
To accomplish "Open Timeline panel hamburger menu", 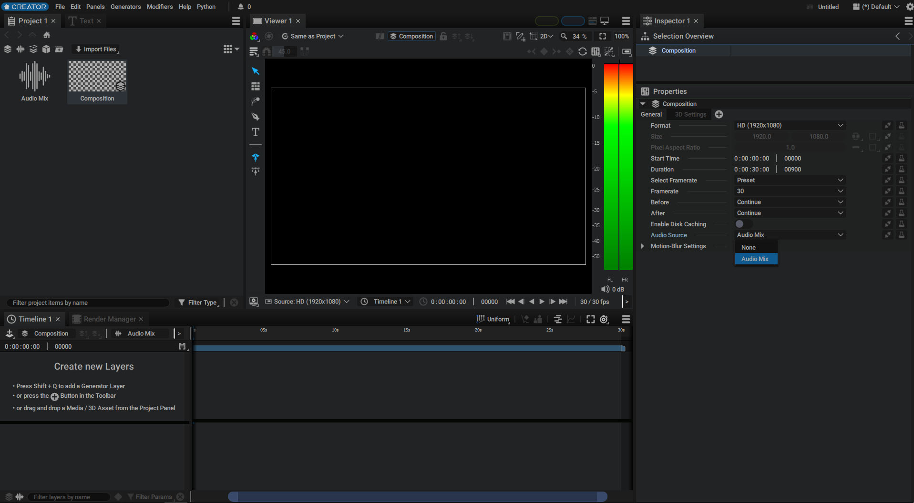I will 626,319.
